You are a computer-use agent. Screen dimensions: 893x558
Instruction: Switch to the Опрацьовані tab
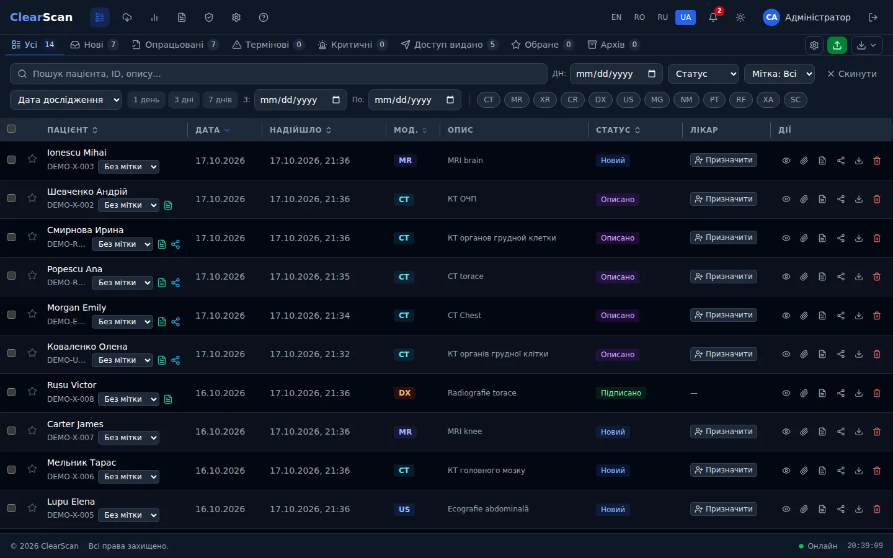pyautogui.click(x=175, y=45)
